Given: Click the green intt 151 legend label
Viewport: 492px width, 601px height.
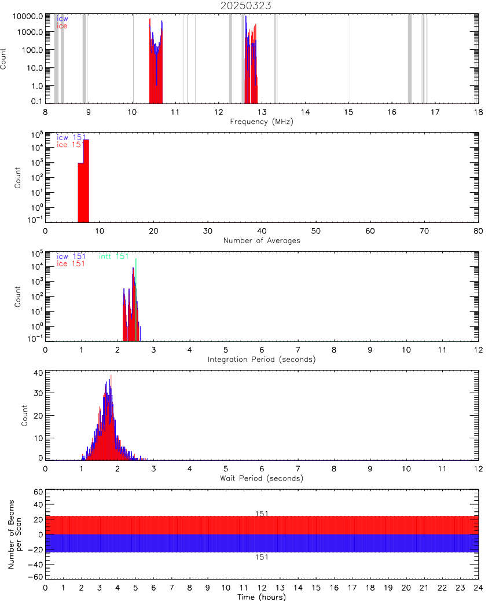Looking at the screenshot, I should tap(114, 256).
